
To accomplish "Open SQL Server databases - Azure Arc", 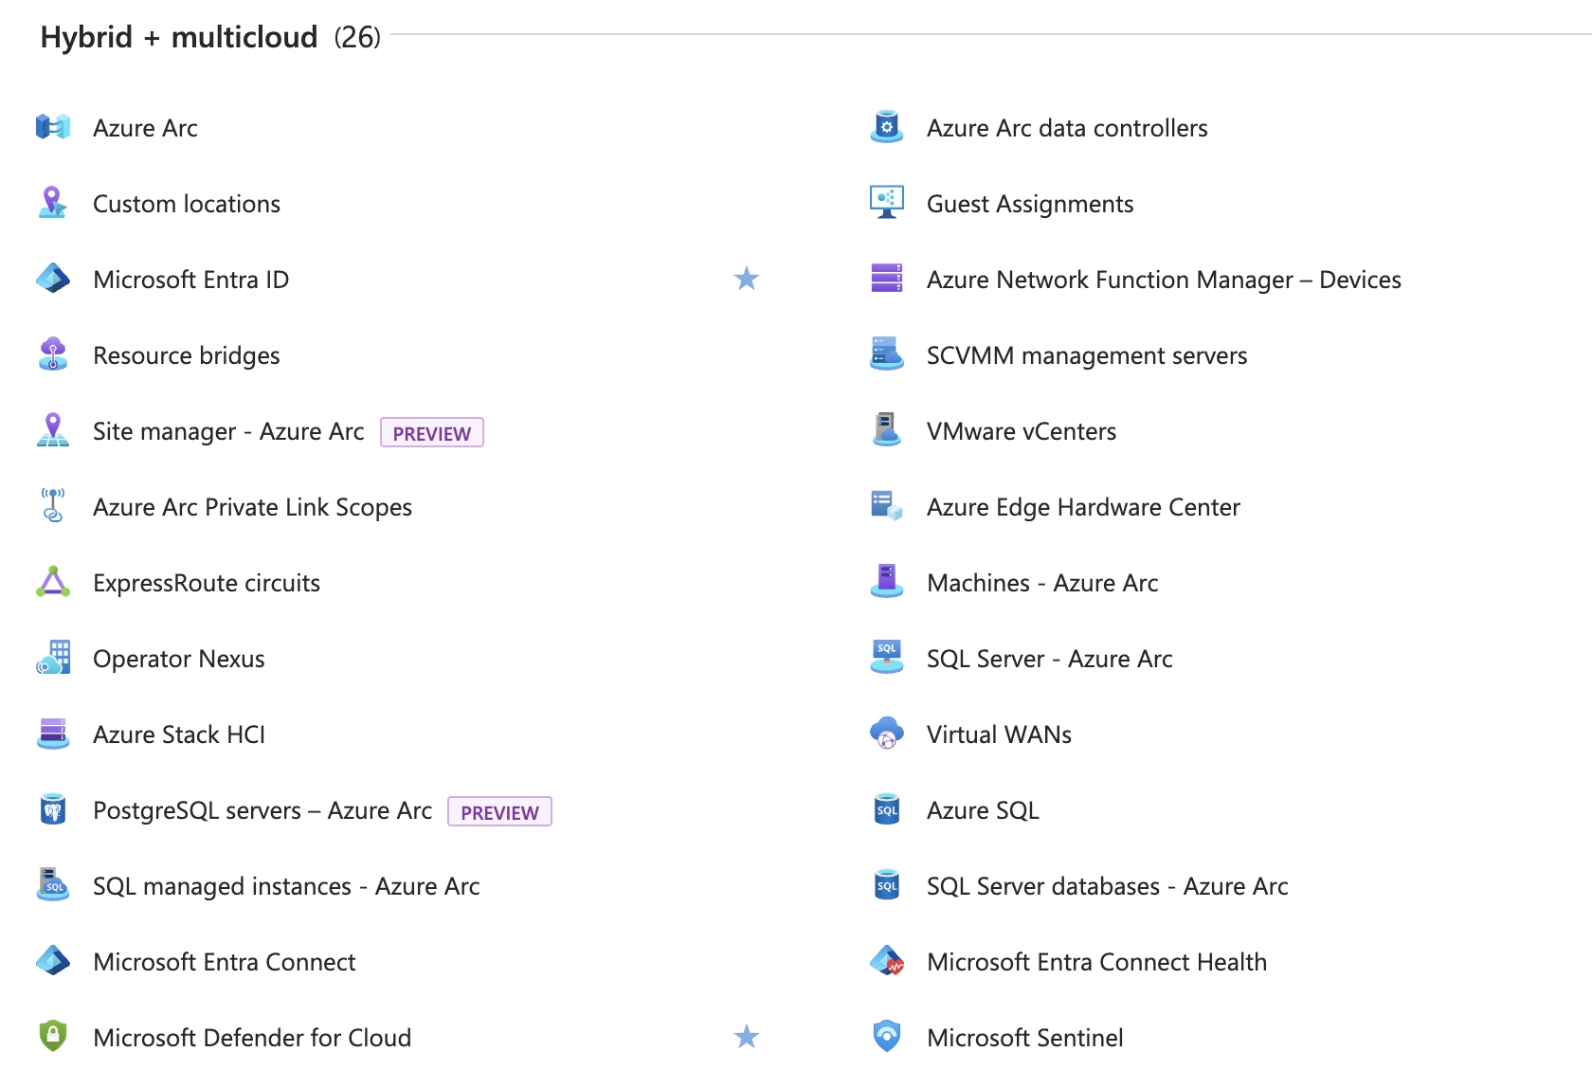I will [1108, 886].
